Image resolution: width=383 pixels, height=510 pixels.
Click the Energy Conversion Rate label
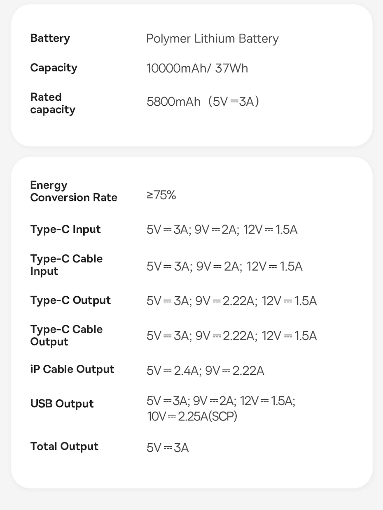point(74,191)
